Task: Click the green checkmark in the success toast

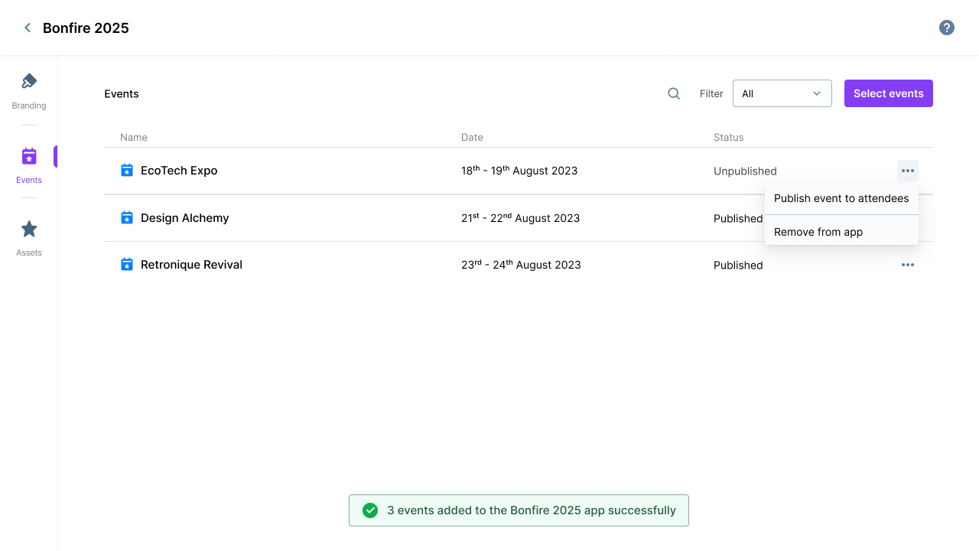Action: point(370,510)
